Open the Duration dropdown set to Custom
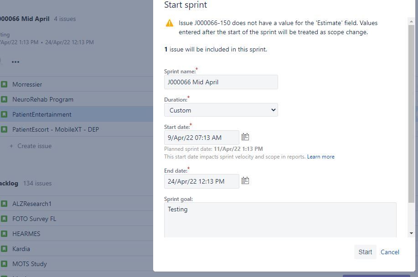Image resolution: width=418 pixels, height=277 pixels. [x=221, y=110]
